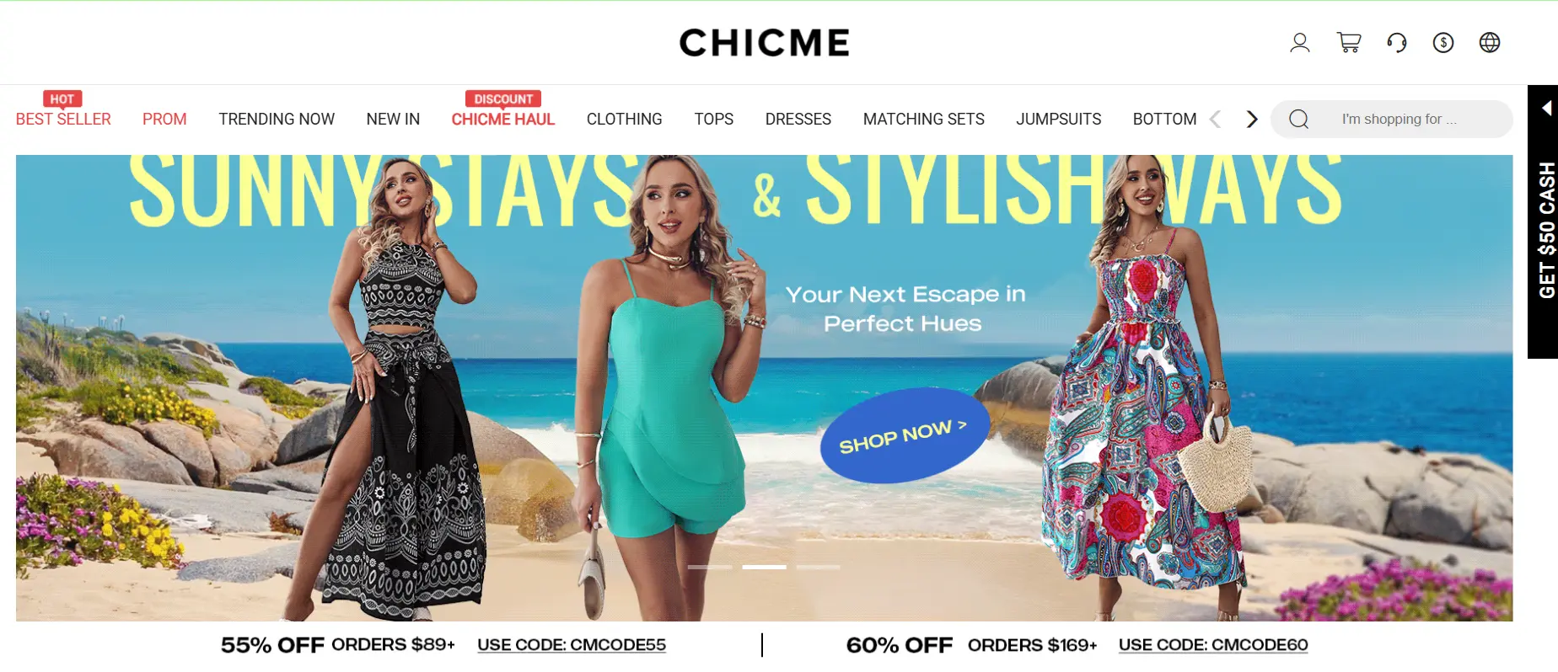Open the currency dollar icon
The height and width of the screenshot is (672, 1558).
(x=1443, y=42)
